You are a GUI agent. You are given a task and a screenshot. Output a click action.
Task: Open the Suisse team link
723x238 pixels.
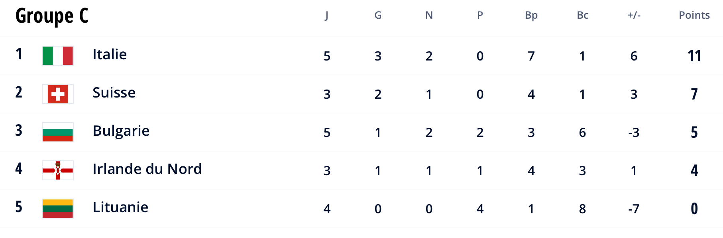[114, 93]
